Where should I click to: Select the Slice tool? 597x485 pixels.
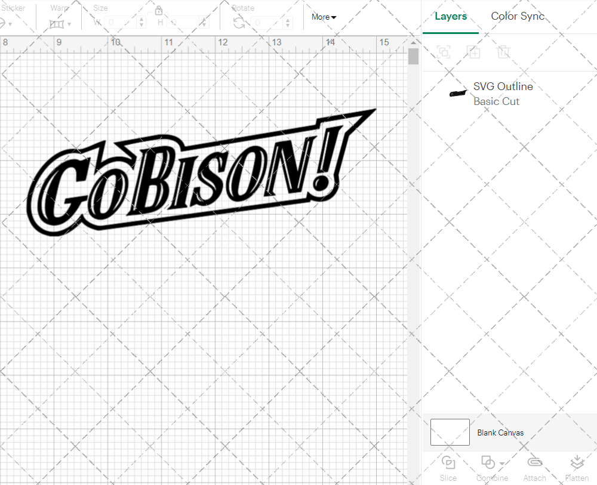point(448,468)
